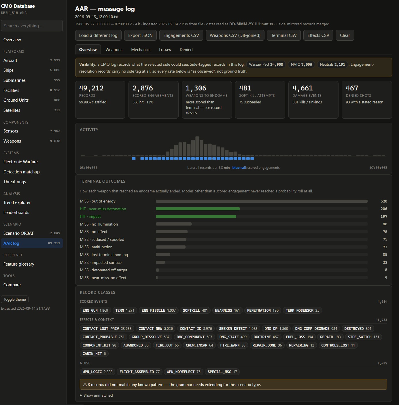This screenshot has width=399, height=405.
Task: Click the 'HIT · impact' row label
Action: (90, 216)
